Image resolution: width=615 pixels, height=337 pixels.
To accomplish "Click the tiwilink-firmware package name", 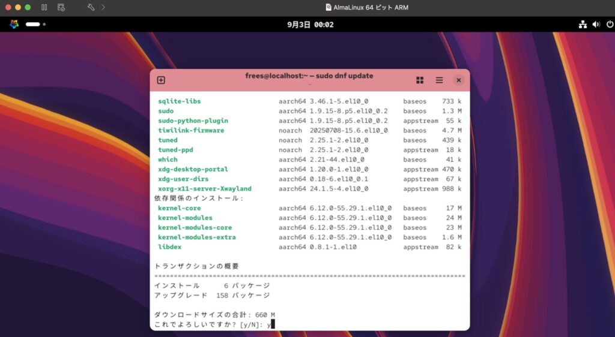I will click(x=191, y=130).
